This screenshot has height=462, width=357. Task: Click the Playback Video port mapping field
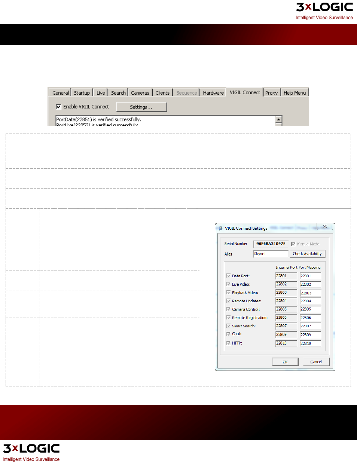310,293
